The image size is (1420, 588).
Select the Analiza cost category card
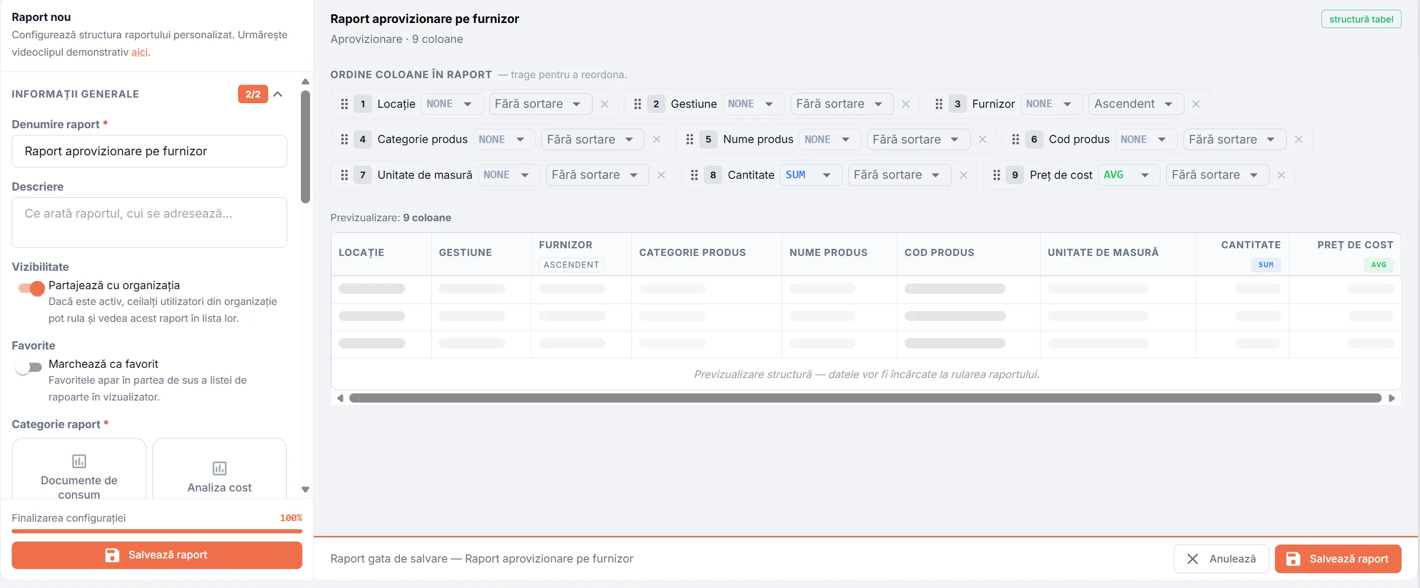click(220, 469)
